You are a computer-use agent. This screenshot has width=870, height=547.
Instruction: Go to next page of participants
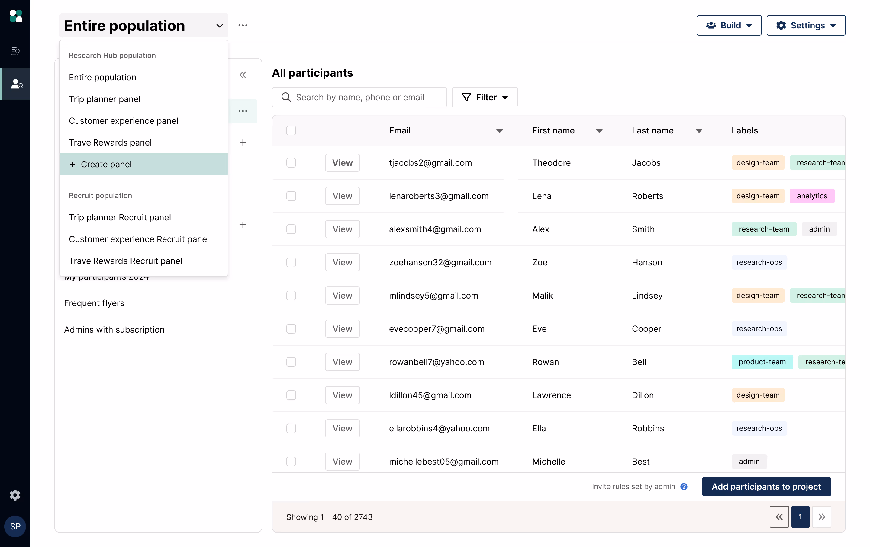pos(821,517)
